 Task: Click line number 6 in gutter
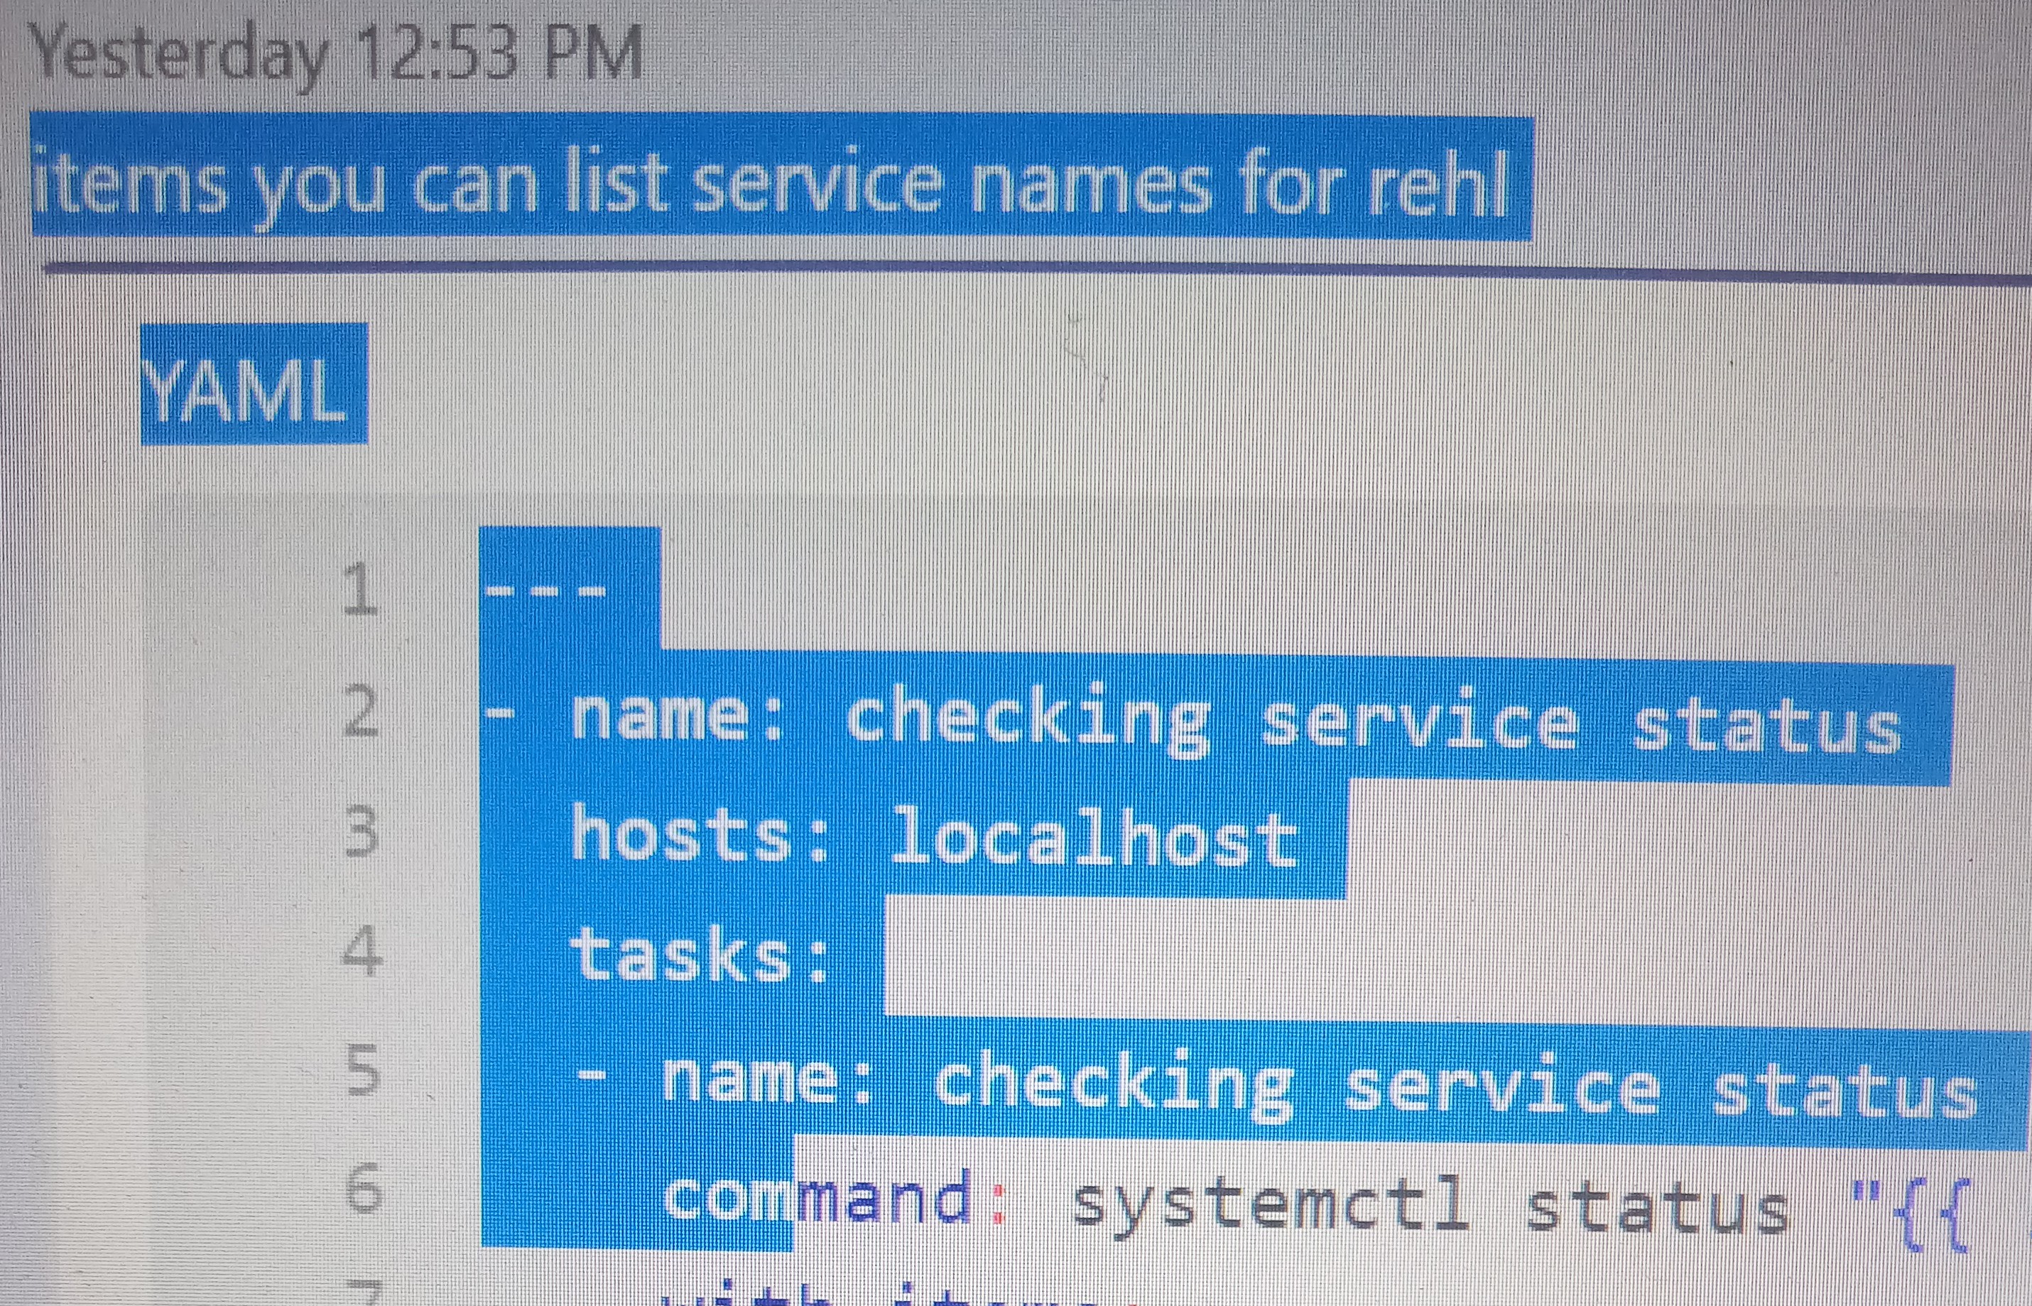click(x=363, y=1189)
